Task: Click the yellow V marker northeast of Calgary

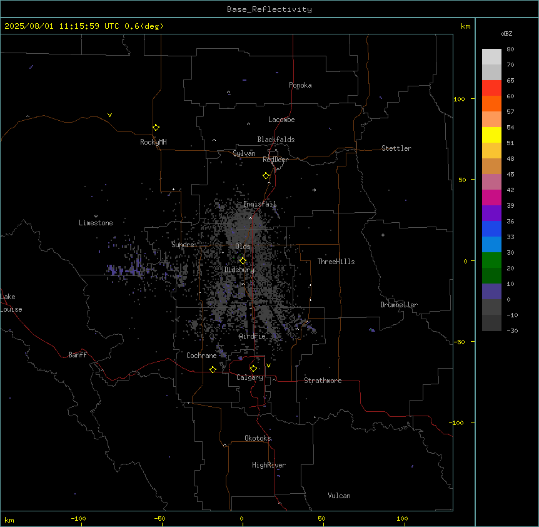Action: 268,366
